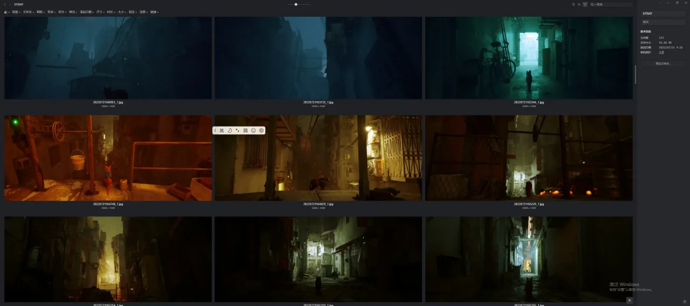Image resolution: width=690 pixels, height=306 pixels.
Task: Toggle the filter funnel icon
Action: 585,4
